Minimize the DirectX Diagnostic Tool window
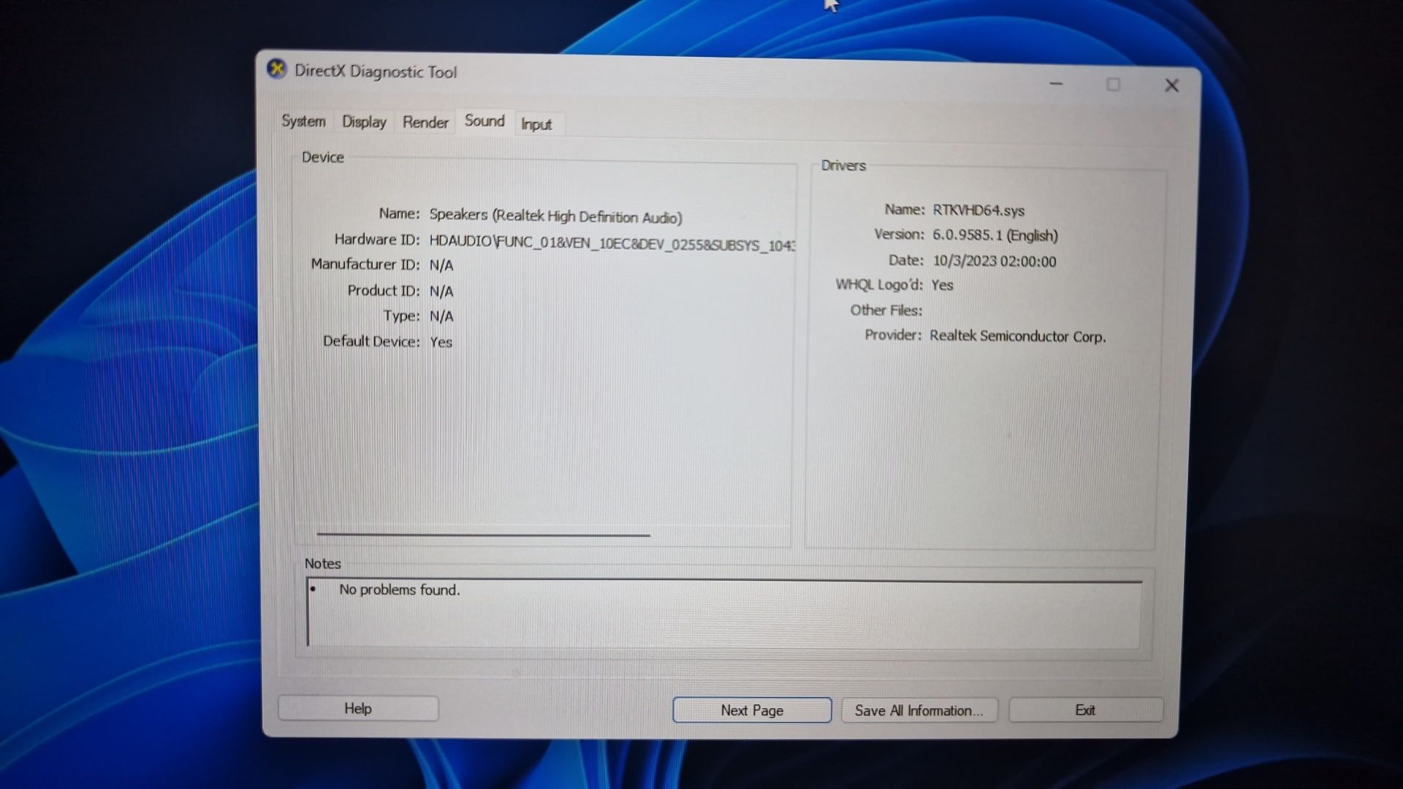The image size is (1403, 789). point(1056,84)
